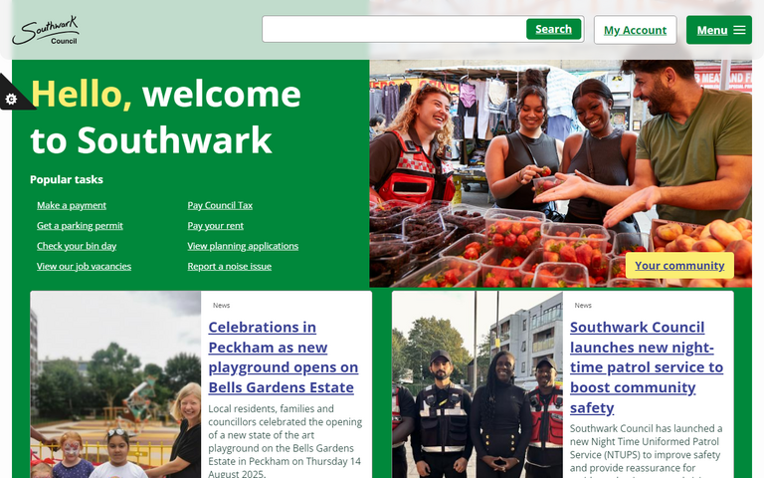764x478 pixels.
Task: Open View planning applications link
Action: (x=243, y=246)
